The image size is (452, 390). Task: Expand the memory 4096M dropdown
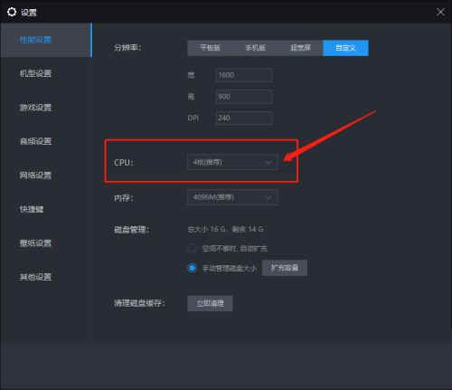click(232, 197)
